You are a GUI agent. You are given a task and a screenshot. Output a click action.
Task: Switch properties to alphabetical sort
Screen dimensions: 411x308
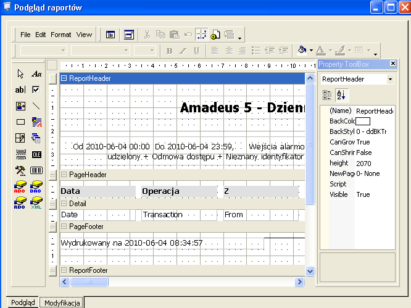point(341,95)
